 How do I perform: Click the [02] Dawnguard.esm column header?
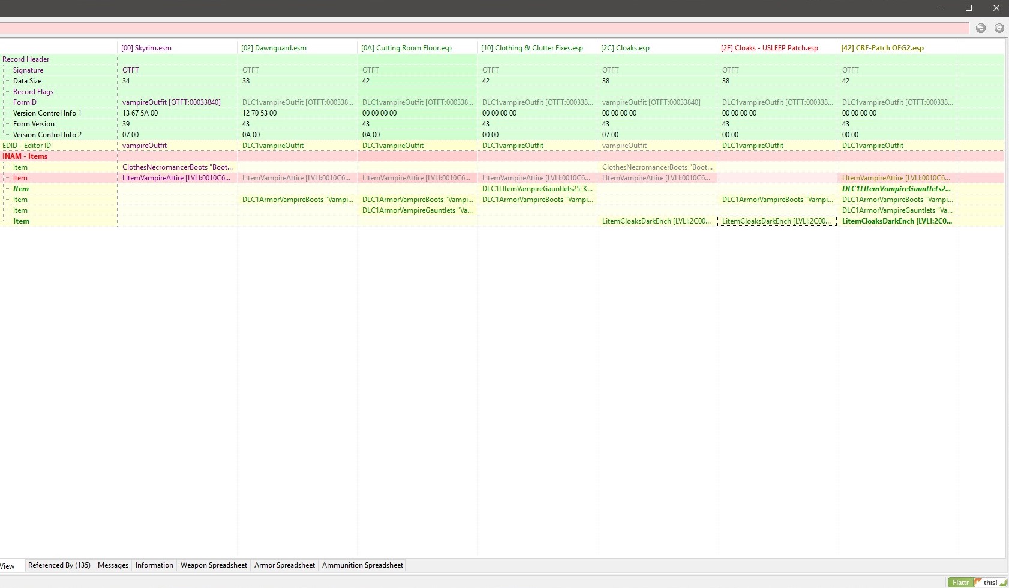coord(297,48)
